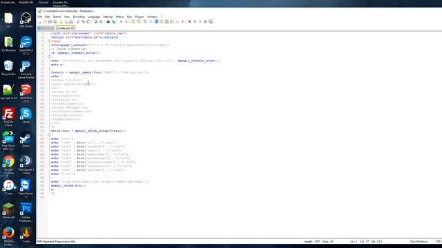Image resolution: width=442 pixels, height=248 pixels.
Task: Click the Copy toolbar icon
Action: pos(83,21)
